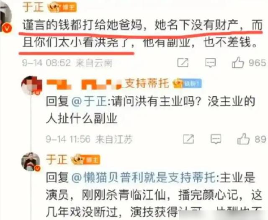Tap the 博主 badge next to top 于正
This screenshot has height=220, width=268.
pos(62,8)
